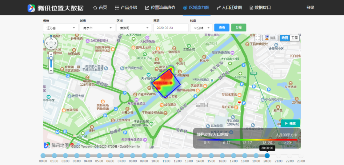Click the 奥特莱斯购物商场 shop marker
This screenshot has height=165, width=344.
point(103,101)
